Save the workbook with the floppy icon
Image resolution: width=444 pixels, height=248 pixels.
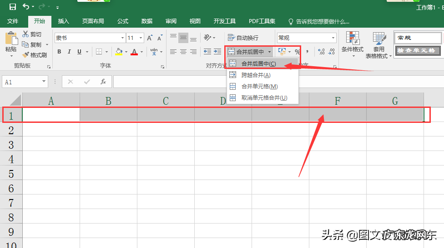pos(13,7)
